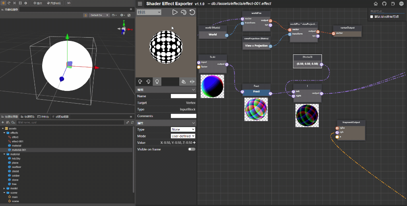Click the play/compile triangle icon
The height and width of the screenshot is (206, 407).
point(174,12)
